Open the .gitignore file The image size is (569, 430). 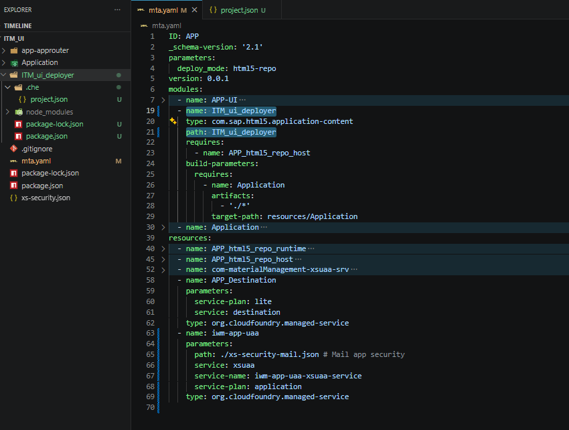(x=37, y=149)
